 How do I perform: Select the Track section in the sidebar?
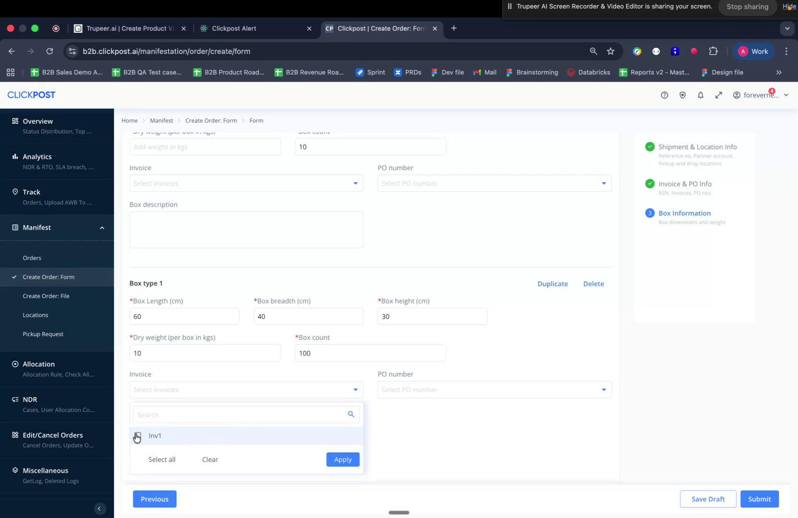tap(31, 192)
